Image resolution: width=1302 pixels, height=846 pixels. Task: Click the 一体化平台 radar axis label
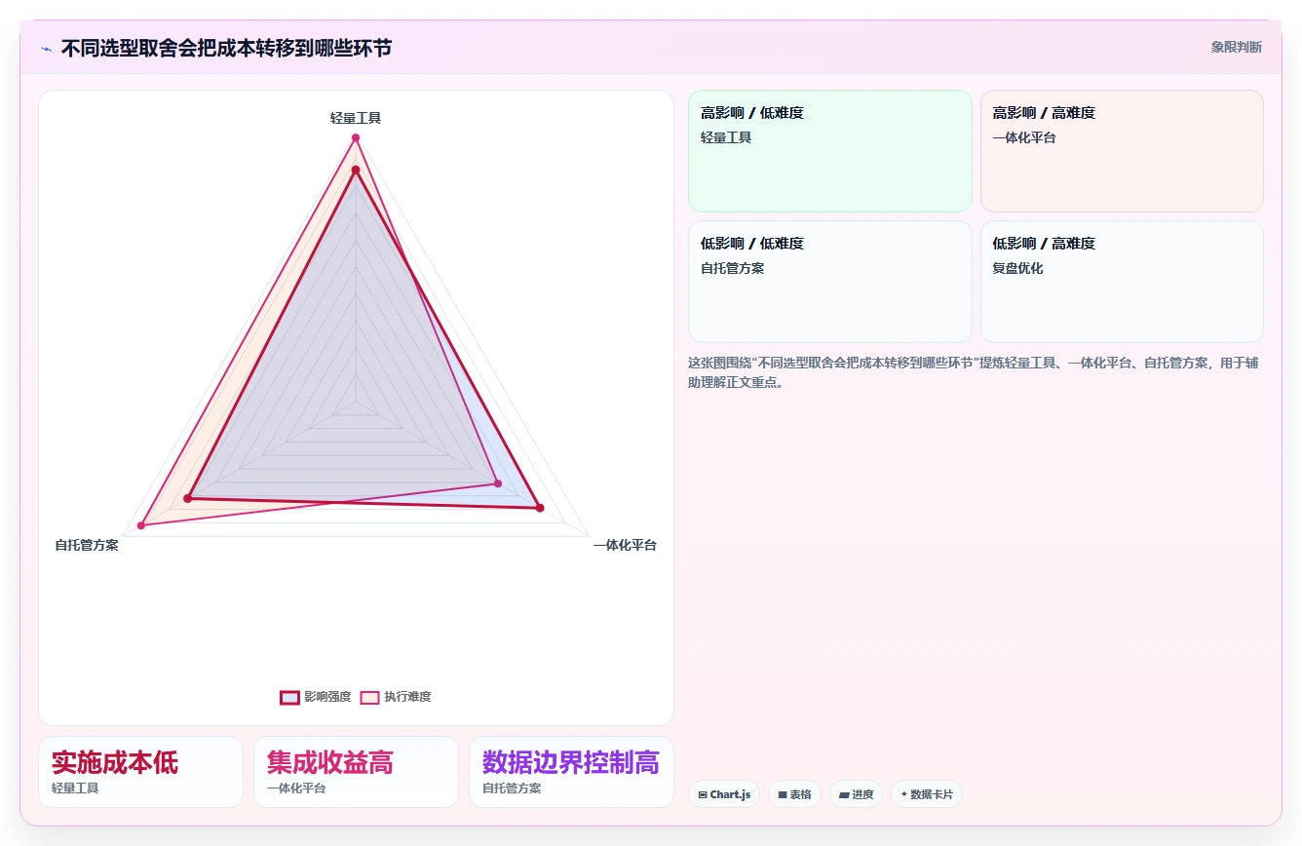[x=625, y=545]
